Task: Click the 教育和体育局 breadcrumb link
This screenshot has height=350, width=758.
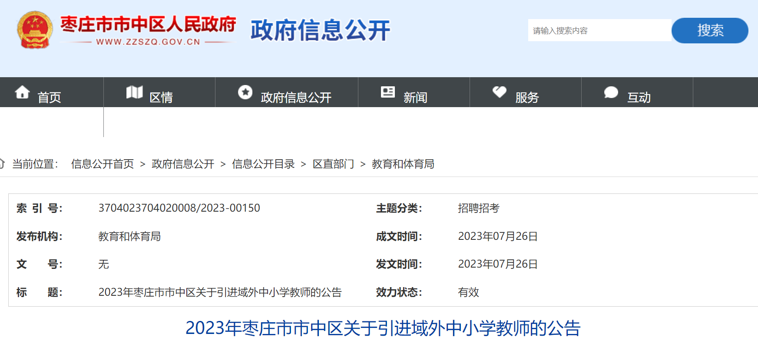Action: 403,164
